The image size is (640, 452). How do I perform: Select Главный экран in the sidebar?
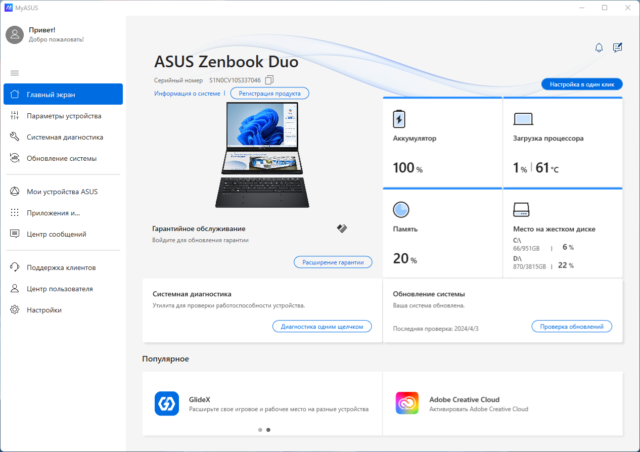click(x=63, y=94)
